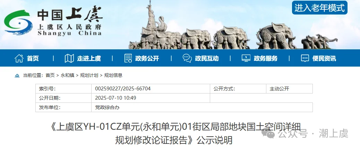
Task: Select 便民资讯 in the navigation bar
Action: coord(324,58)
